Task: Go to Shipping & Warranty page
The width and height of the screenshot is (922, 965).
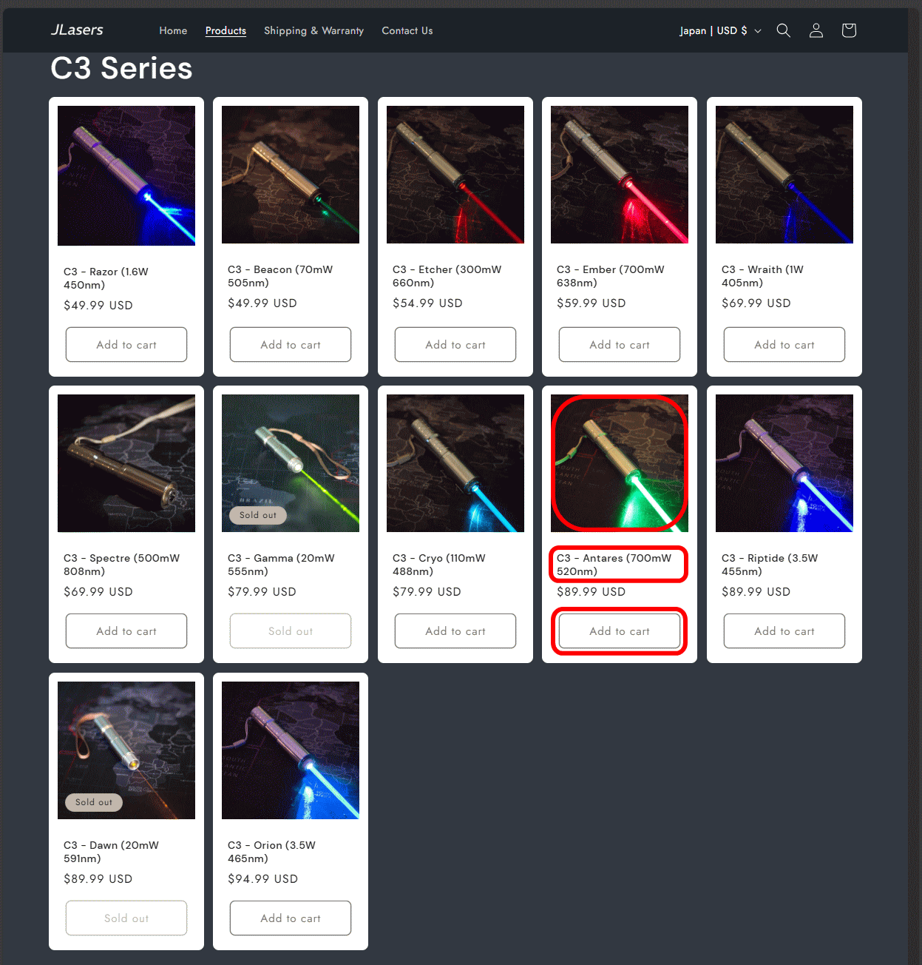Action: [313, 30]
